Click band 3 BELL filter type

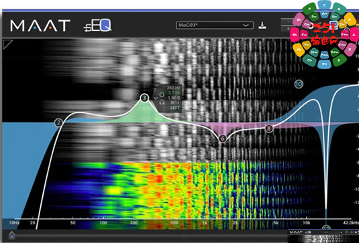[x=175, y=103]
